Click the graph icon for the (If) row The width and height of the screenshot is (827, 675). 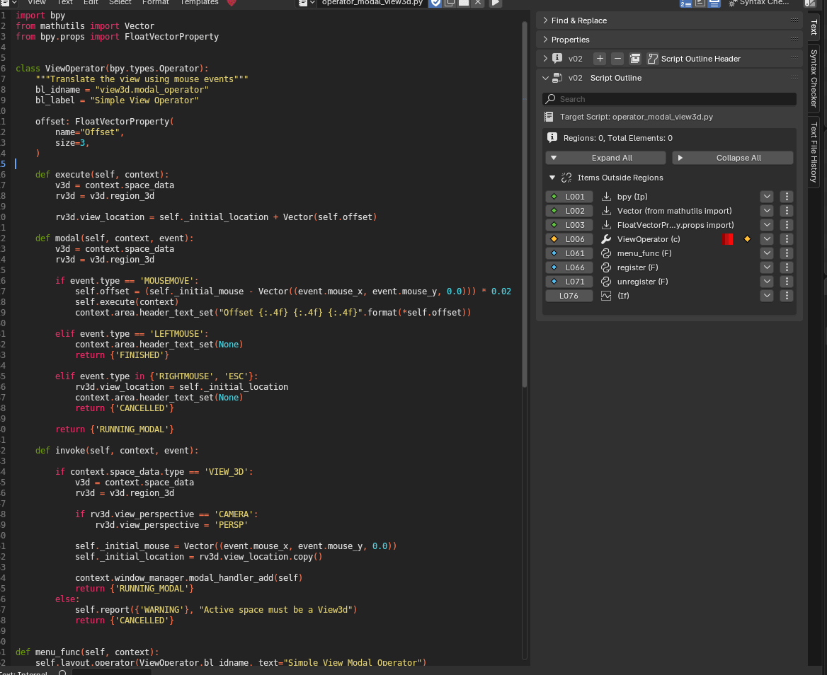click(606, 296)
